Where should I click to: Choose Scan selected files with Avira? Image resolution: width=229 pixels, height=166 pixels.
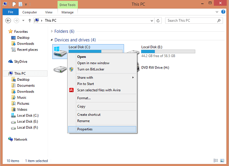(x=102, y=90)
